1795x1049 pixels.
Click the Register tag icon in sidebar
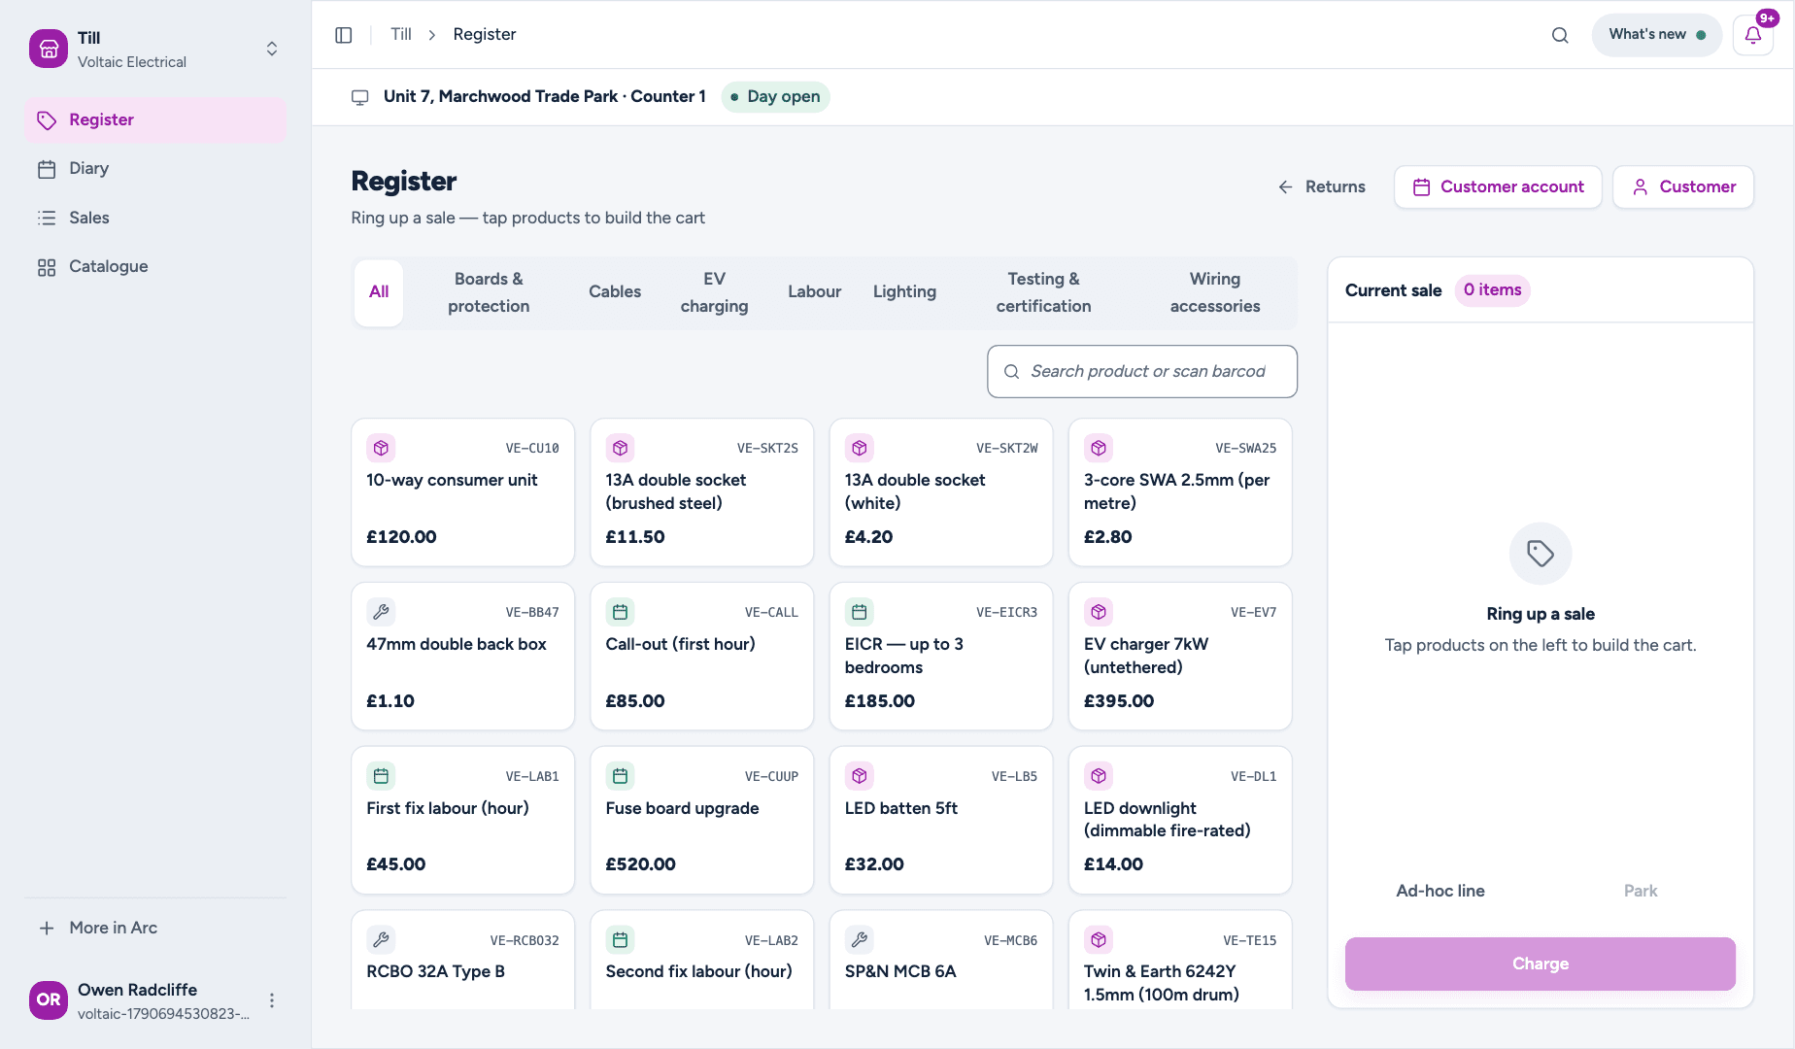point(47,119)
